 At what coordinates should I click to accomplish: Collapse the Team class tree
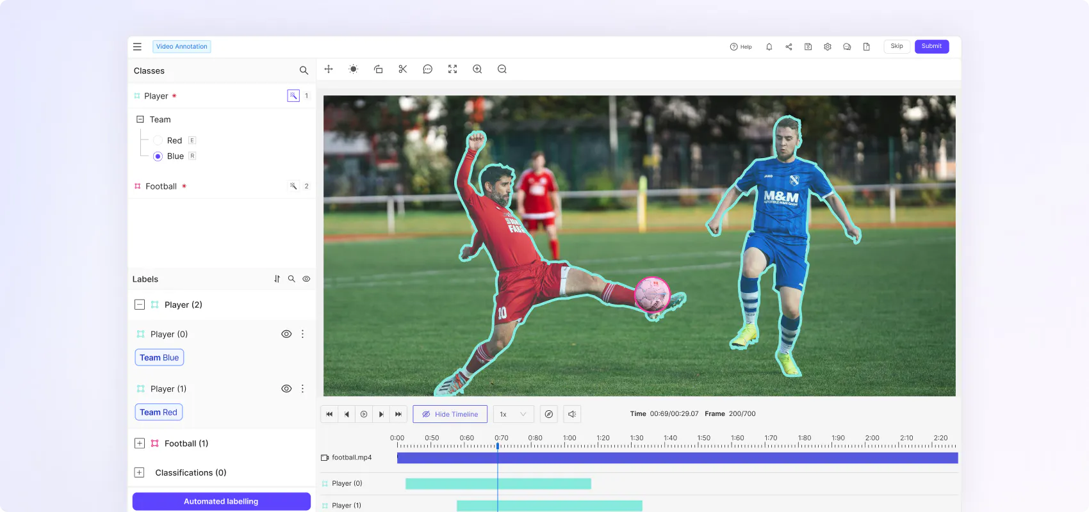(140, 120)
